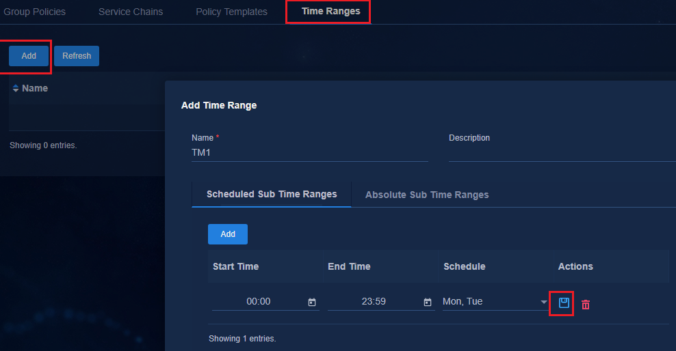Click the 00:00 start time value
This screenshot has height=351, width=676.
(x=258, y=302)
